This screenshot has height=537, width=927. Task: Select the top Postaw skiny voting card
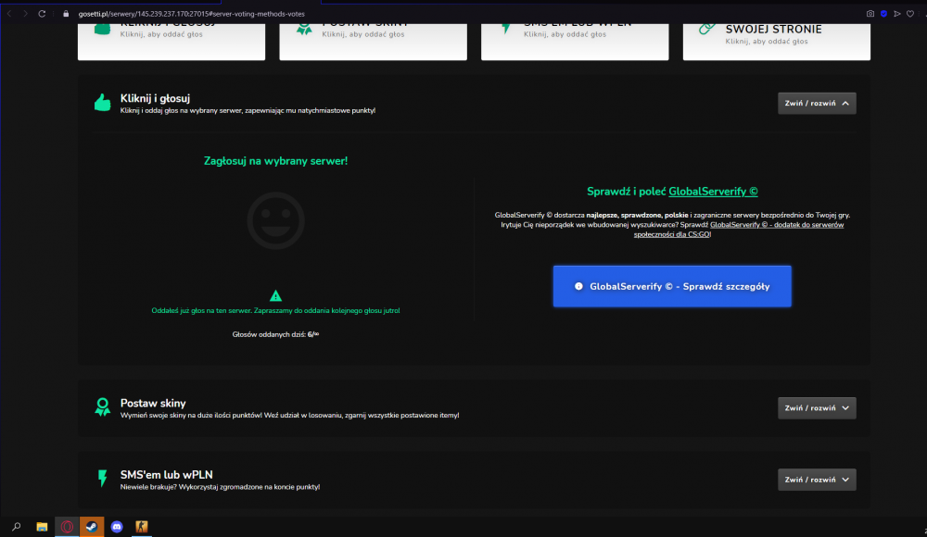click(373, 42)
